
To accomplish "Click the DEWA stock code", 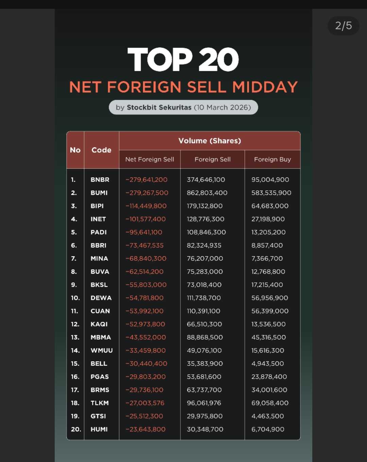I will point(101,298).
